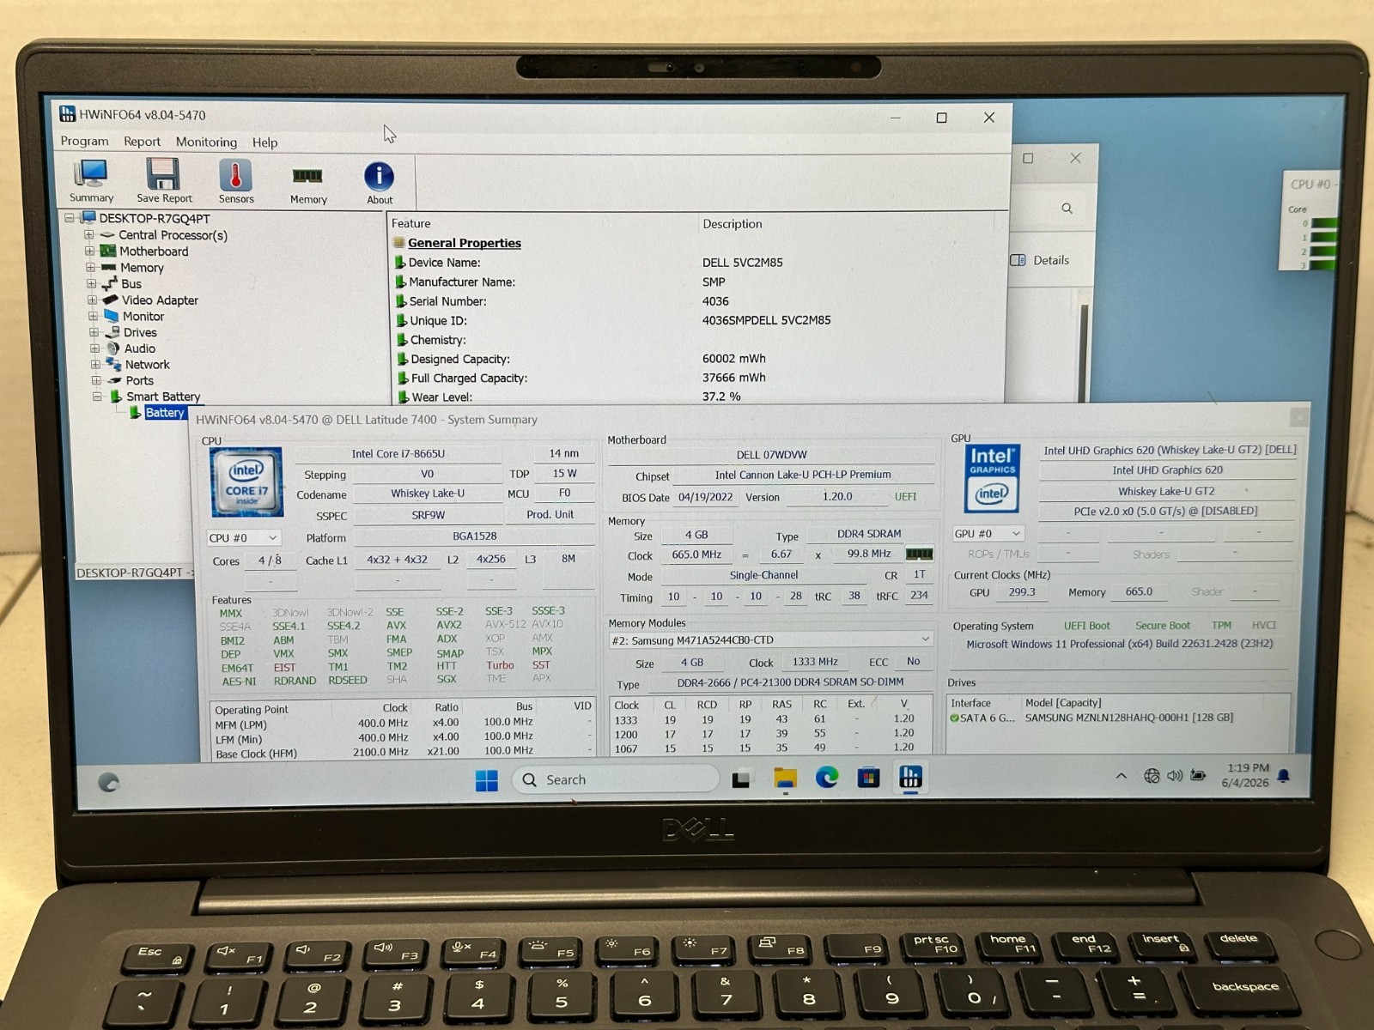Click the SAMSUNG MZNLN128HAHQ drive entry
The height and width of the screenshot is (1030, 1374).
(1119, 718)
